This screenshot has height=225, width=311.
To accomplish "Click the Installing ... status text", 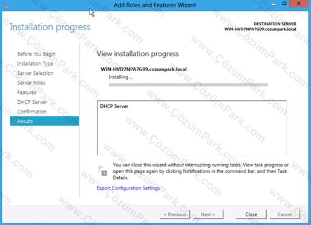I will pos(120,77).
